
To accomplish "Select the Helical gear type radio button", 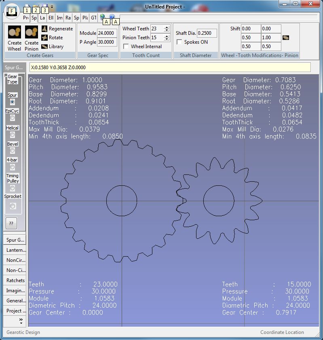I will pyautogui.click(x=13, y=135).
